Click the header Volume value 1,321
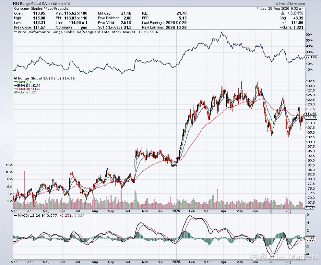321x265 pixels. [x=298, y=28]
